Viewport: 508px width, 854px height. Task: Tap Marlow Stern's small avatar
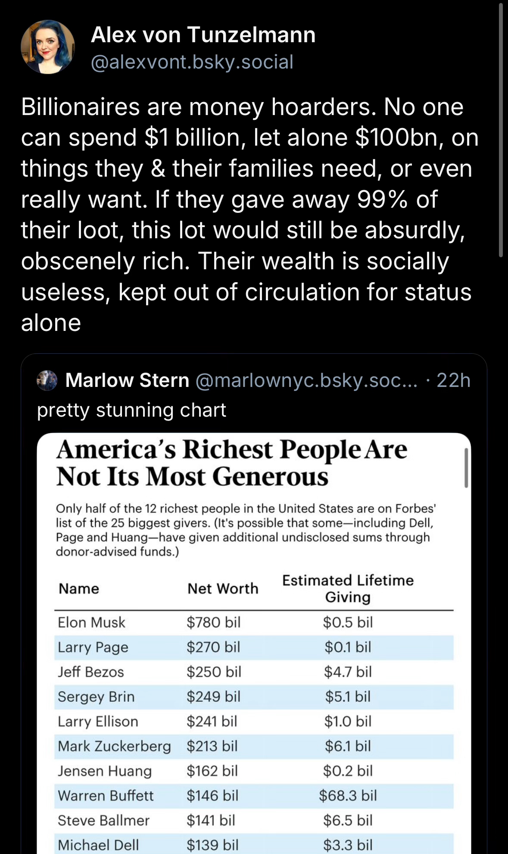coord(47,380)
